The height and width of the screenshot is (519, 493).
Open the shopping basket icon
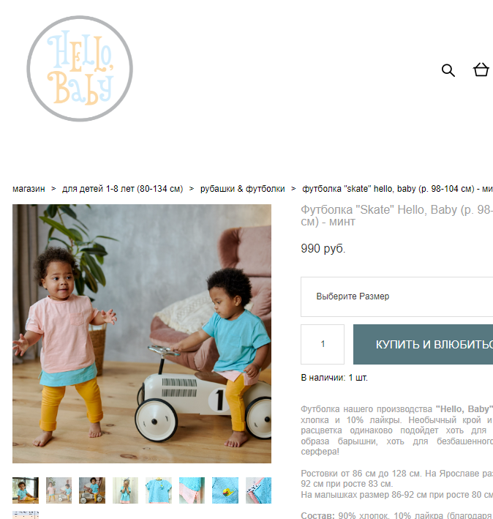[481, 70]
